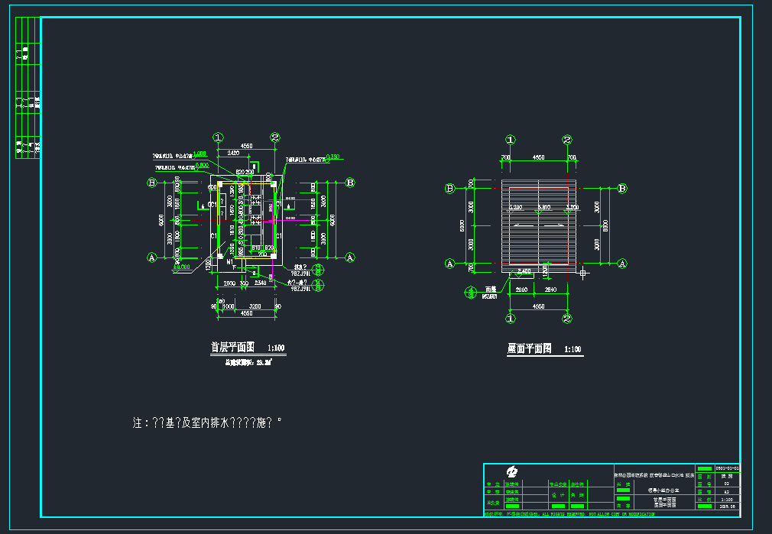Select left axis bubble A of the roof plan
This screenshot has width=772, height=534.
coord(450,264)
